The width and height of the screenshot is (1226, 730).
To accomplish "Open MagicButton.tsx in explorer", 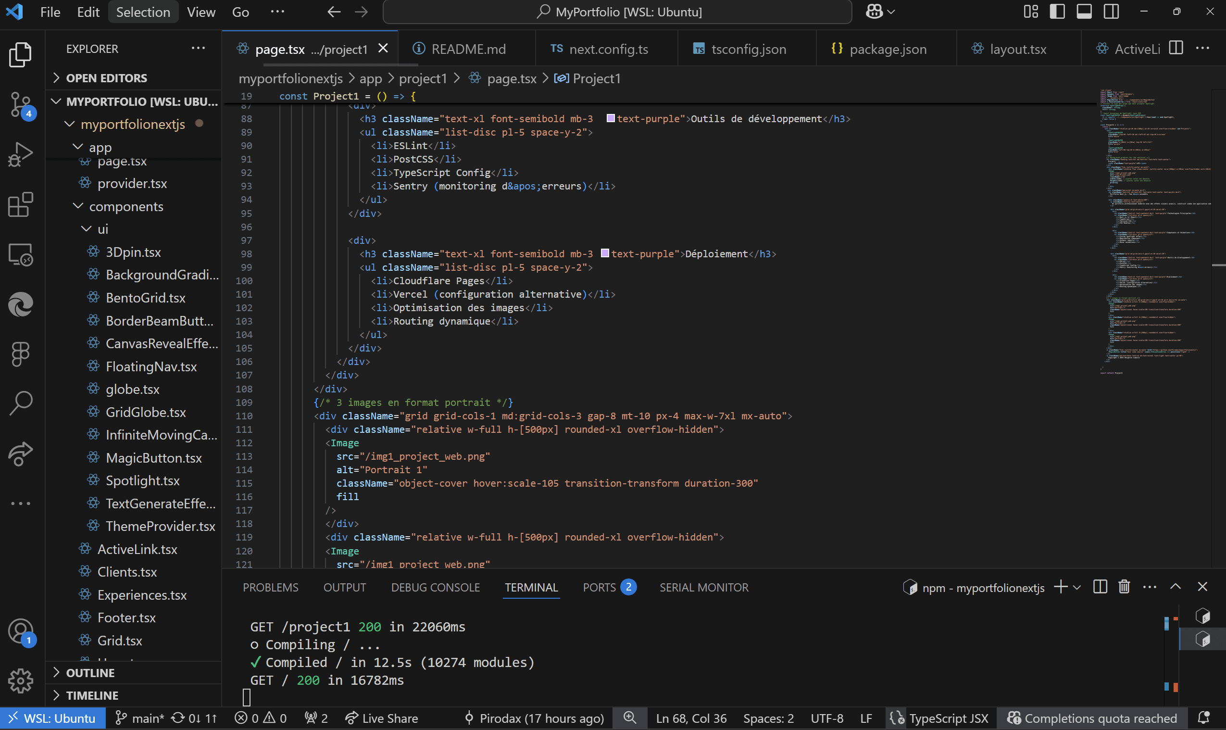I will coord(153,458).
